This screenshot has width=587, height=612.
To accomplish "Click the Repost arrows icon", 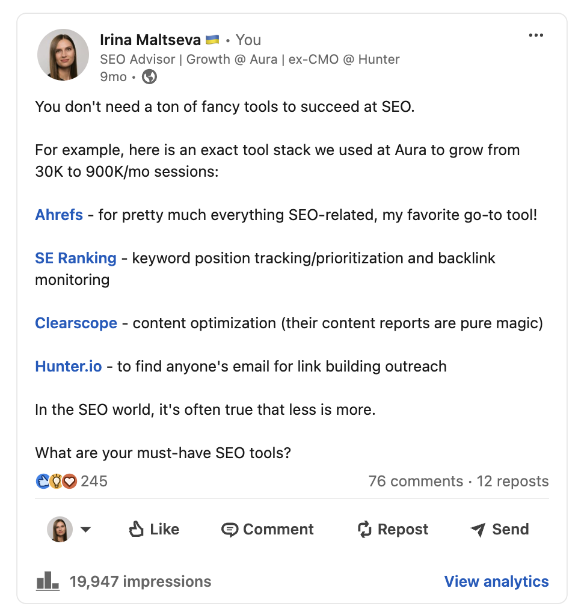I will tap(364, 529).
